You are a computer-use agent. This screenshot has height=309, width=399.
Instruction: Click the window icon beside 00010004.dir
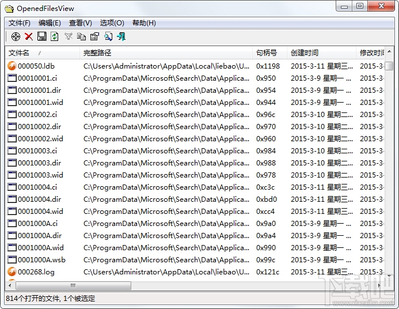click(x=12, y=199)
